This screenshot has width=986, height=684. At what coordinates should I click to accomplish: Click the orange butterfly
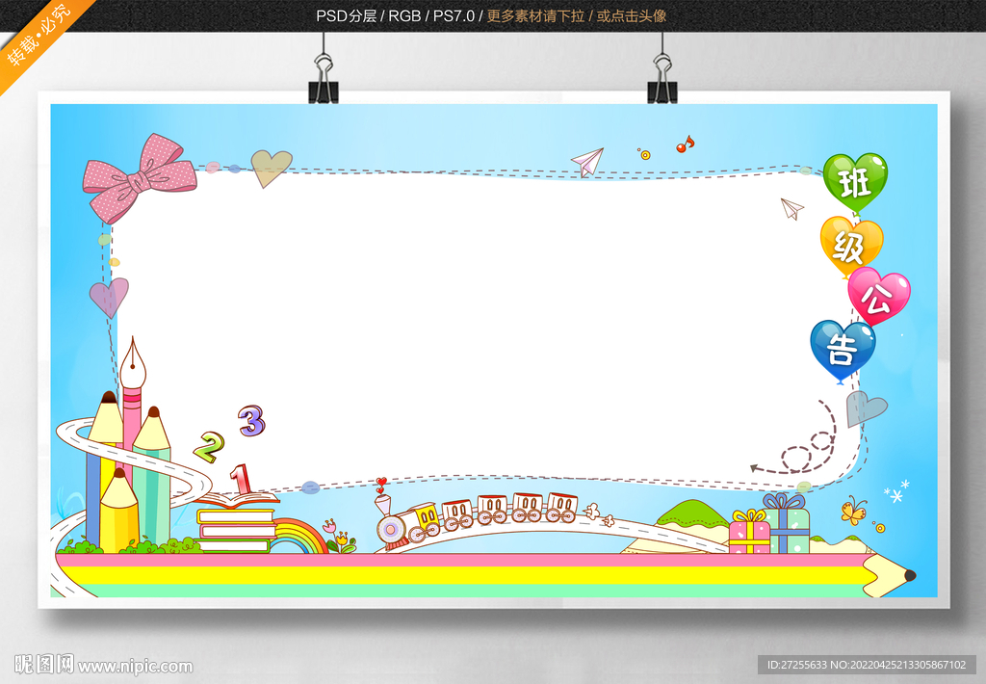[x=854, y=511]
